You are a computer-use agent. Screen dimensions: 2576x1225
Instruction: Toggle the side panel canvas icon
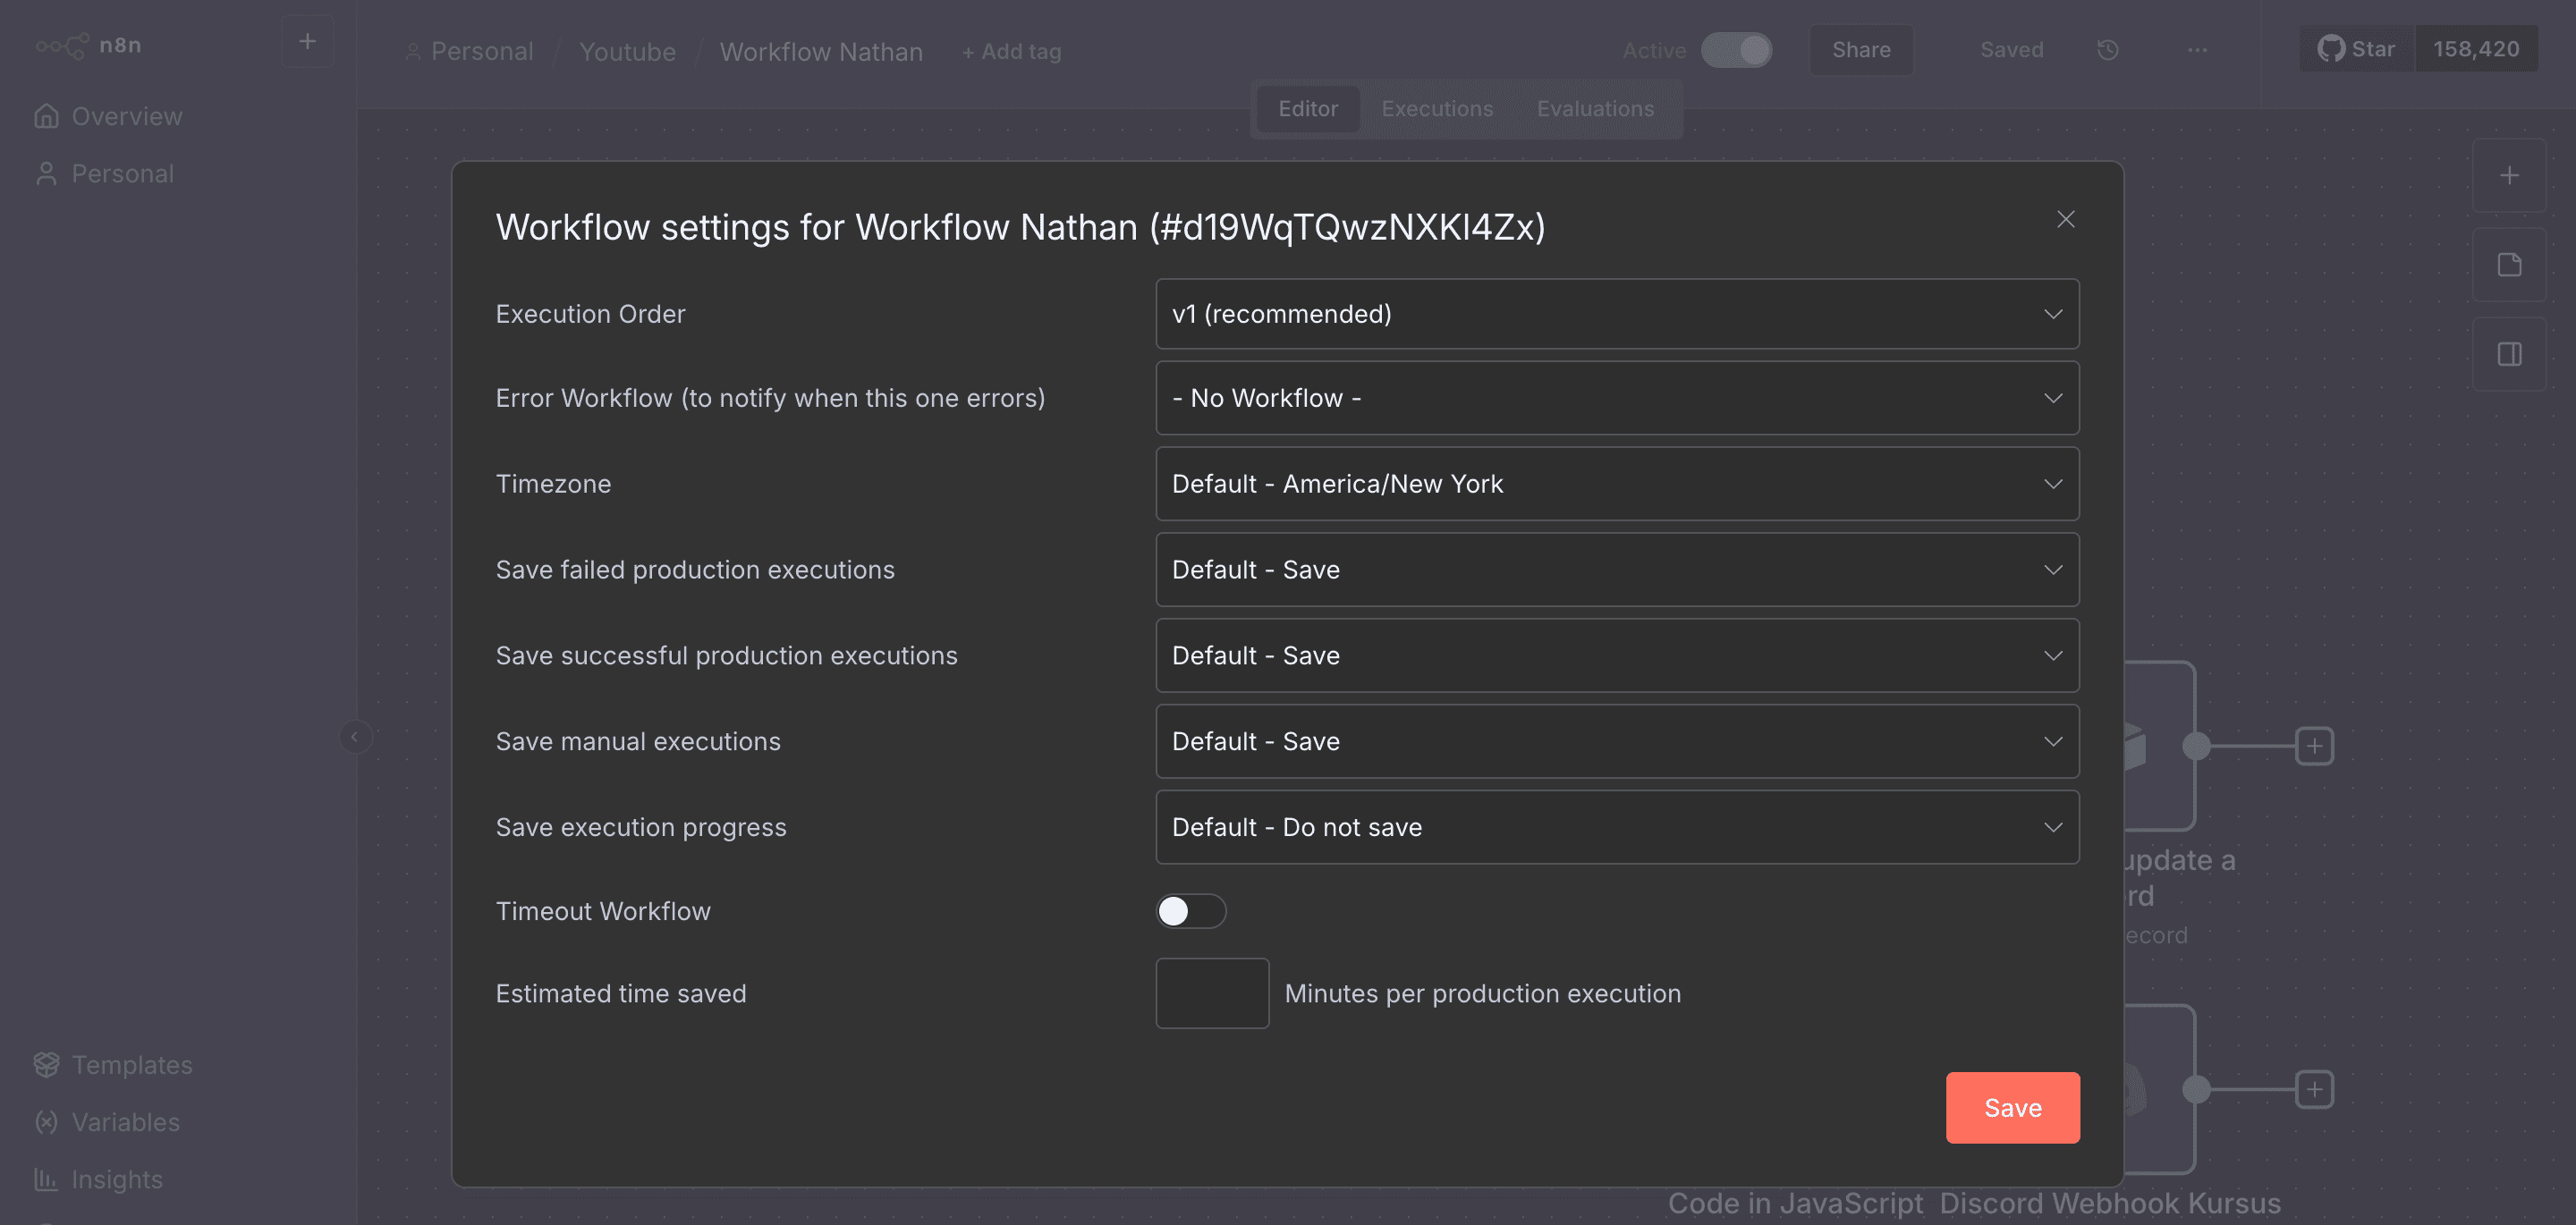[2508, 354]
